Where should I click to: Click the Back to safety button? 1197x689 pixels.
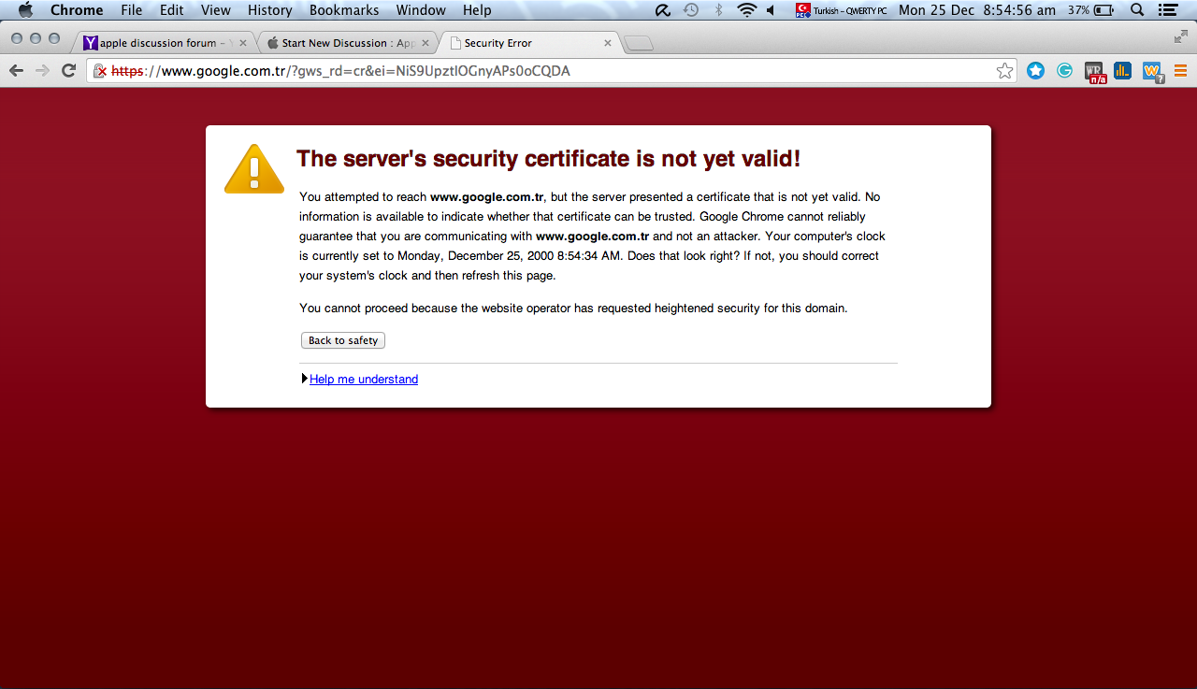[343, 340]
